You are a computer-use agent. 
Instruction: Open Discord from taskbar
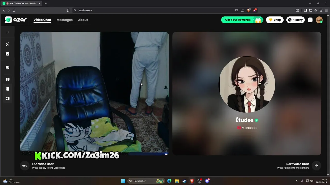click(207, 181)
